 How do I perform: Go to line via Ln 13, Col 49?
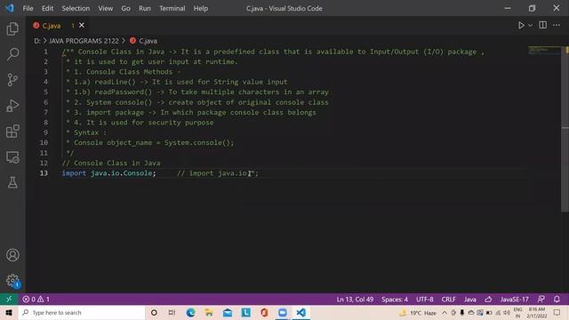click(x=355, y=300)
